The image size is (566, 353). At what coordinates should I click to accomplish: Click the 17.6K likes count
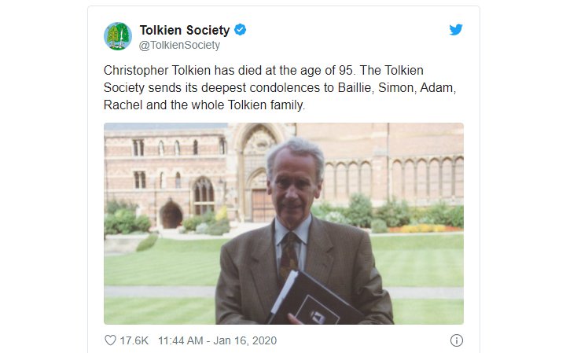click(x=134, y=340)
